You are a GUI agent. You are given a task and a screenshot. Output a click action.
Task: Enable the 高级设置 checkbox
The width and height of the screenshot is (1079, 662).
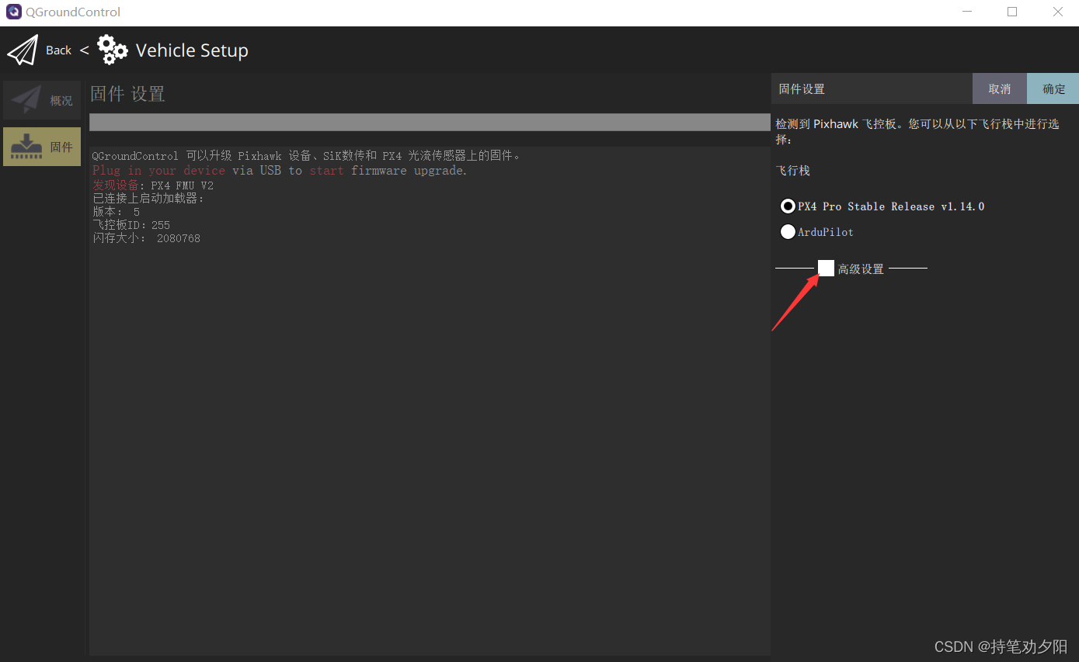[x=826, y=269]
